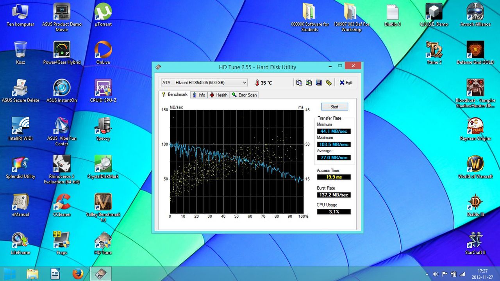Start the benchmark test
Image resolution: width=500 pixels, height=281 pixels.
[334, 107]
